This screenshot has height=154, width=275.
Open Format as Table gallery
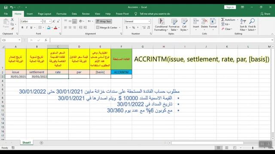coord(174,25)
